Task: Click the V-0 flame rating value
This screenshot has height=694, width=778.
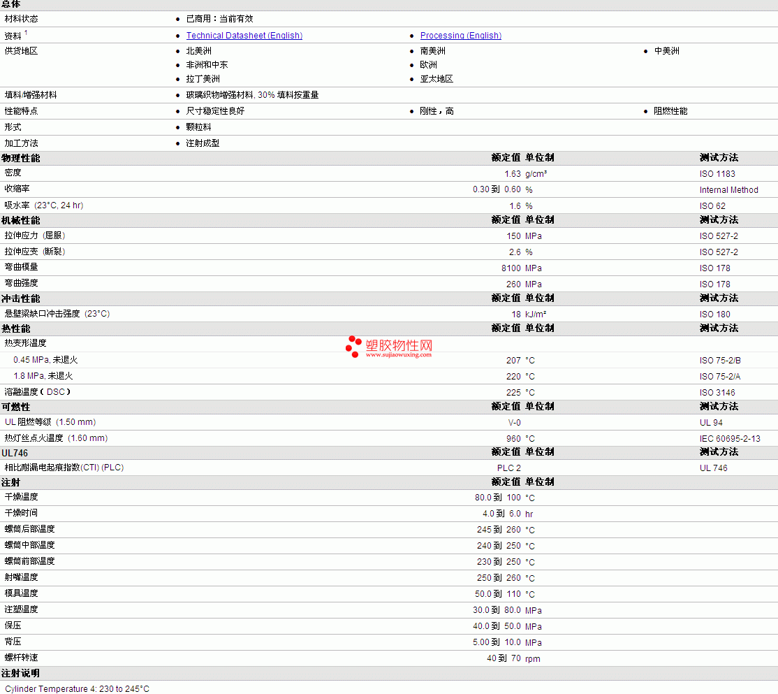Action: pos(515,422)
